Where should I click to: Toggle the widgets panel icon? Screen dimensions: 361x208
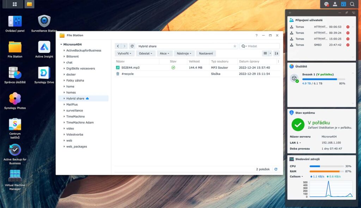pyautogui.click(x=343, y=4)
